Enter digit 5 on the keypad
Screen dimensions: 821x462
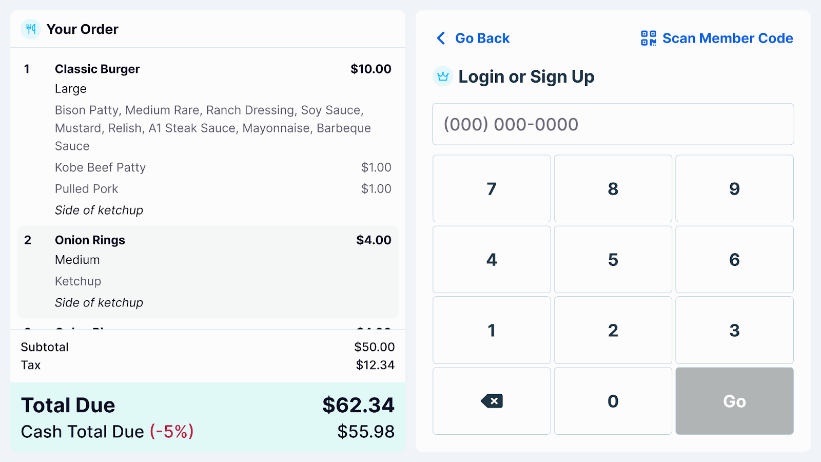[613, 260]
